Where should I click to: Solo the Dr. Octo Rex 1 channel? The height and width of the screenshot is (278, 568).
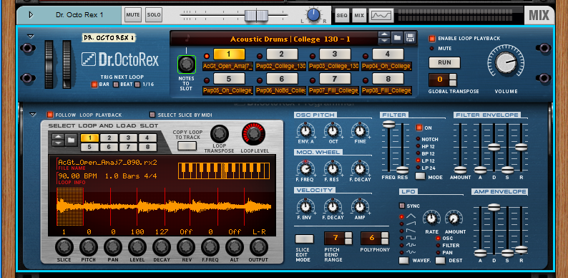click(154, 15)
